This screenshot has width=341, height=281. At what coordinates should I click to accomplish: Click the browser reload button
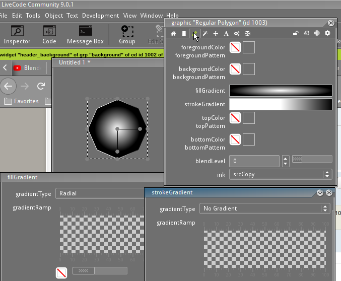pos(41,86)
